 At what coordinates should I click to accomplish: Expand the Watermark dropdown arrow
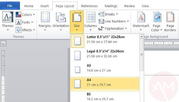click(141, 30)
